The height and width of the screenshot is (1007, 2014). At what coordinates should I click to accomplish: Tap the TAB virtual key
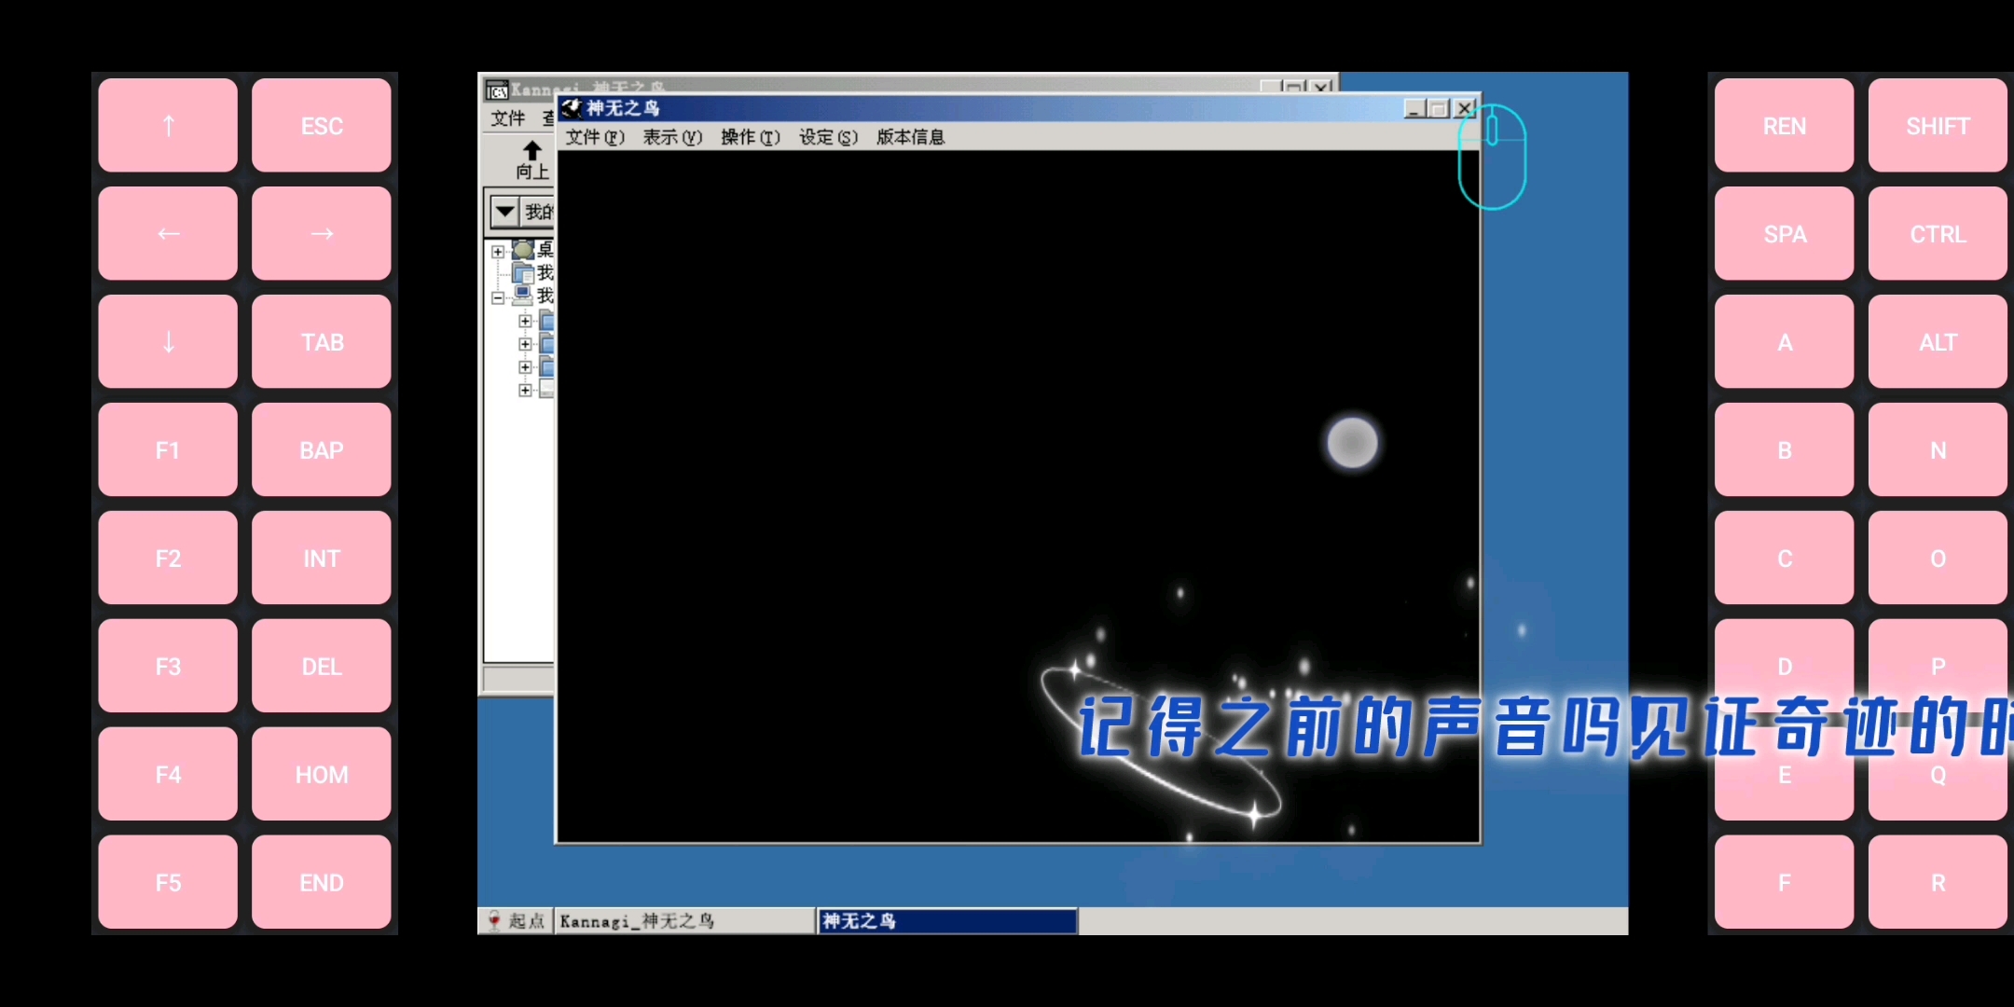point(322,341)
